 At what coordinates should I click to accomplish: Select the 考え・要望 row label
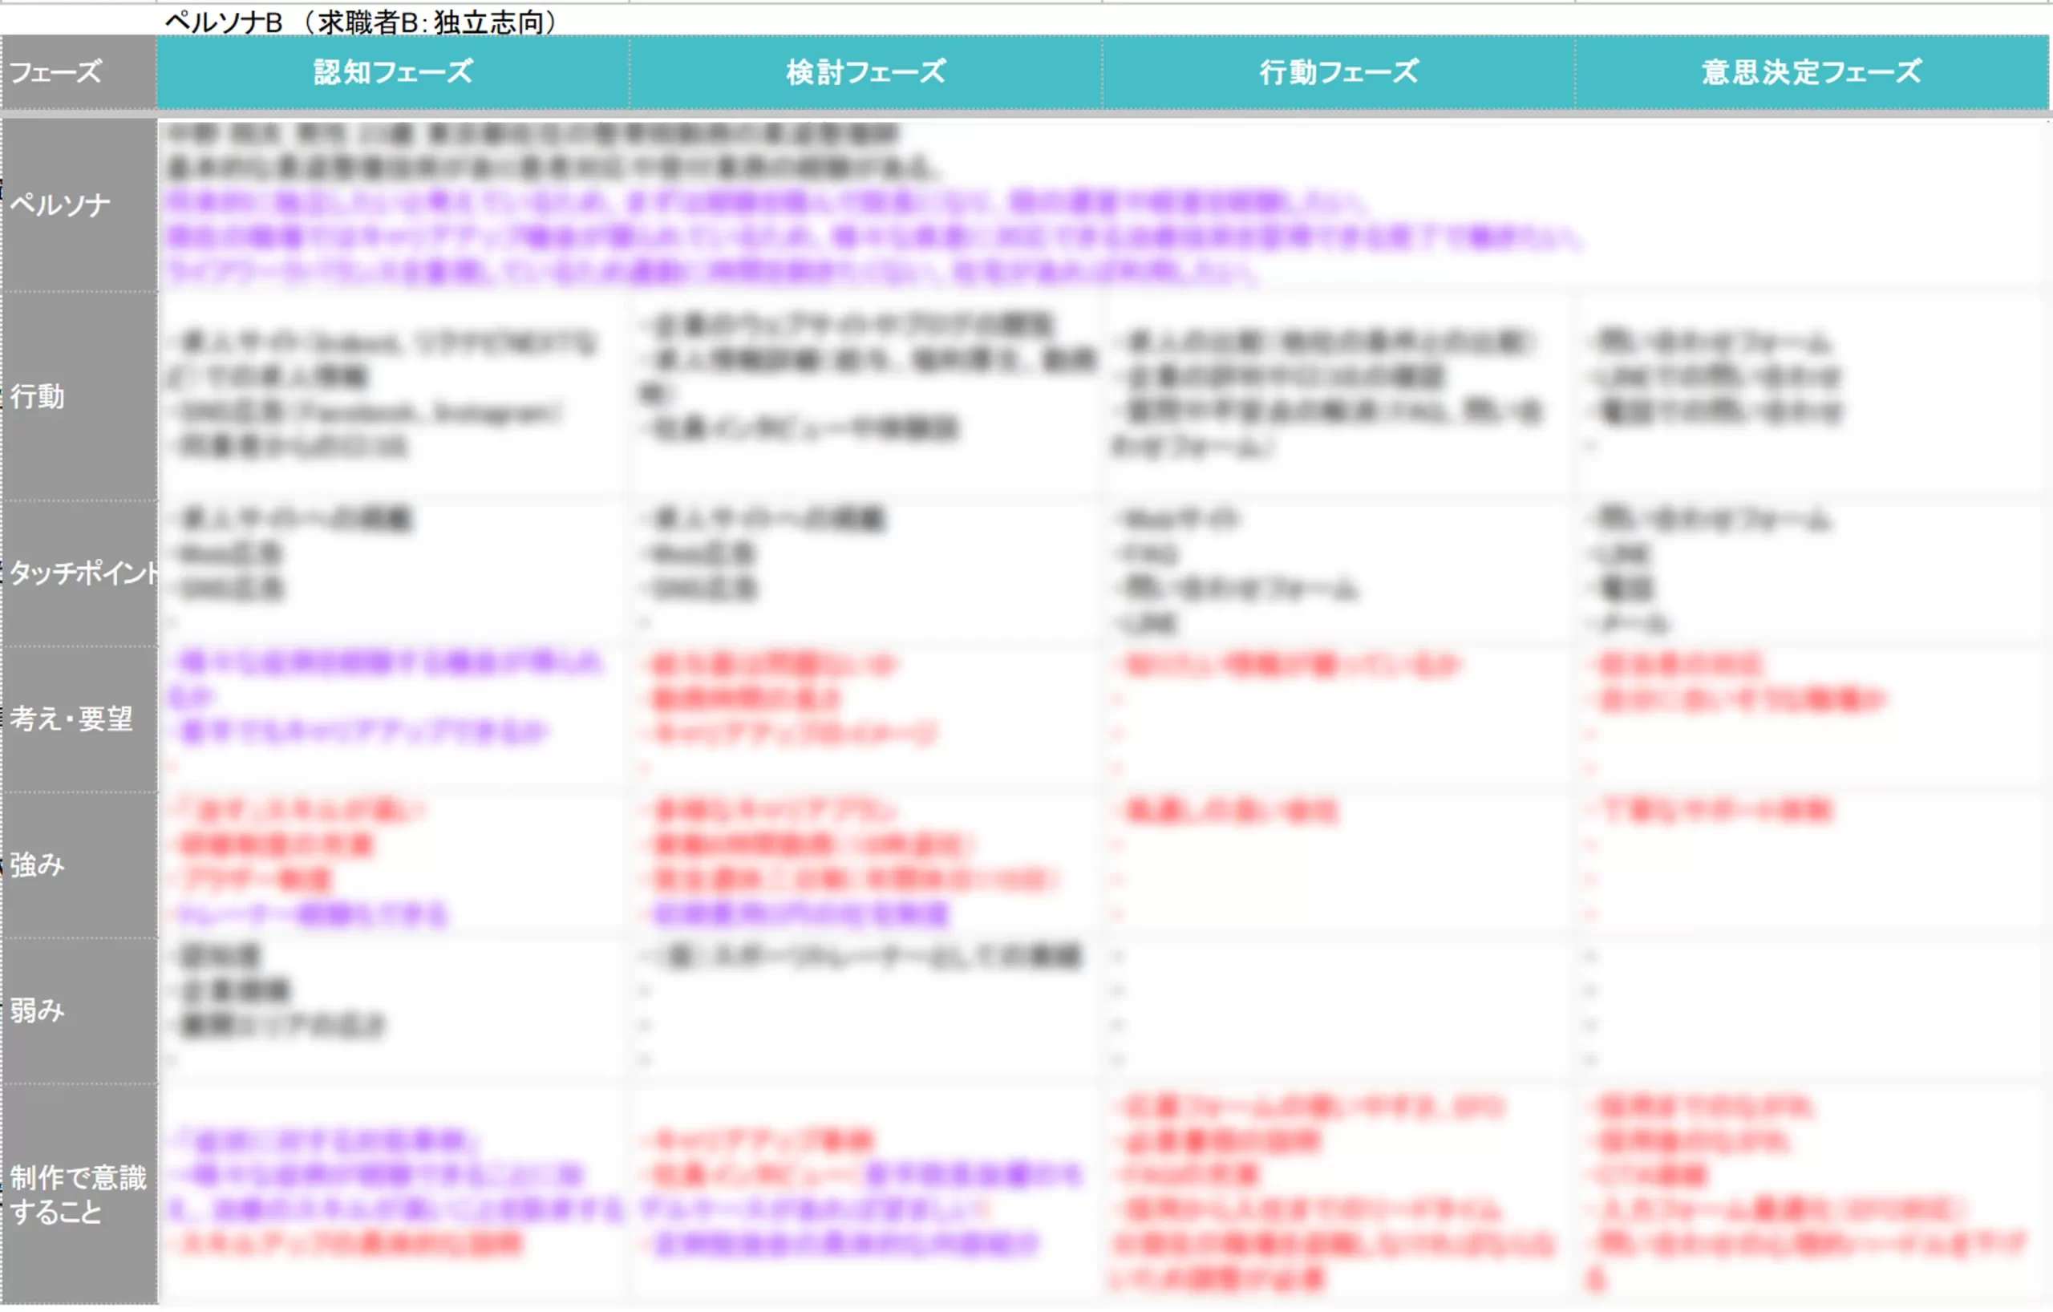click(x=77, y=719)
